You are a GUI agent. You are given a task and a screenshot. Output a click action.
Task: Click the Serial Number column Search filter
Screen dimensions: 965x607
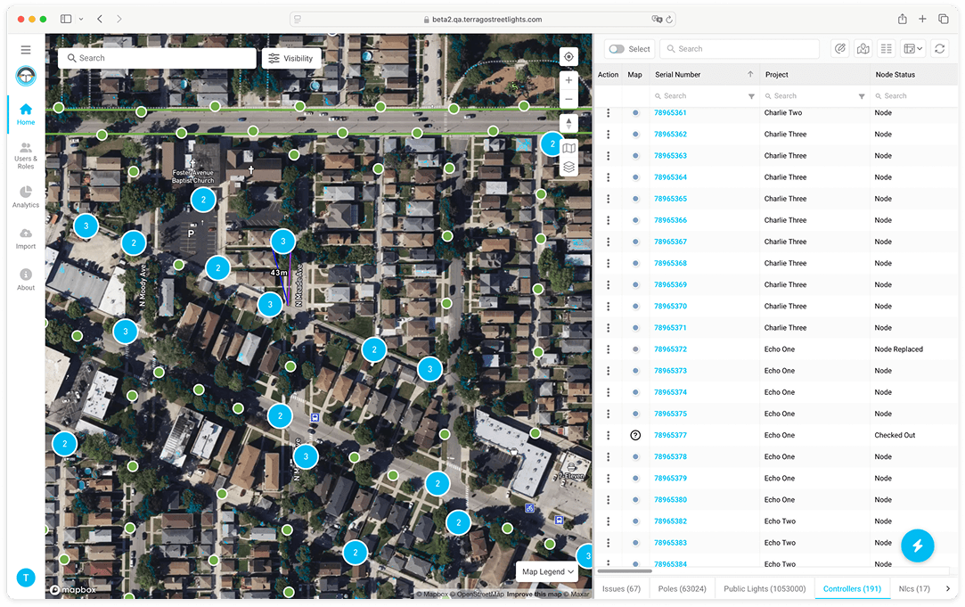coord(699,96)
